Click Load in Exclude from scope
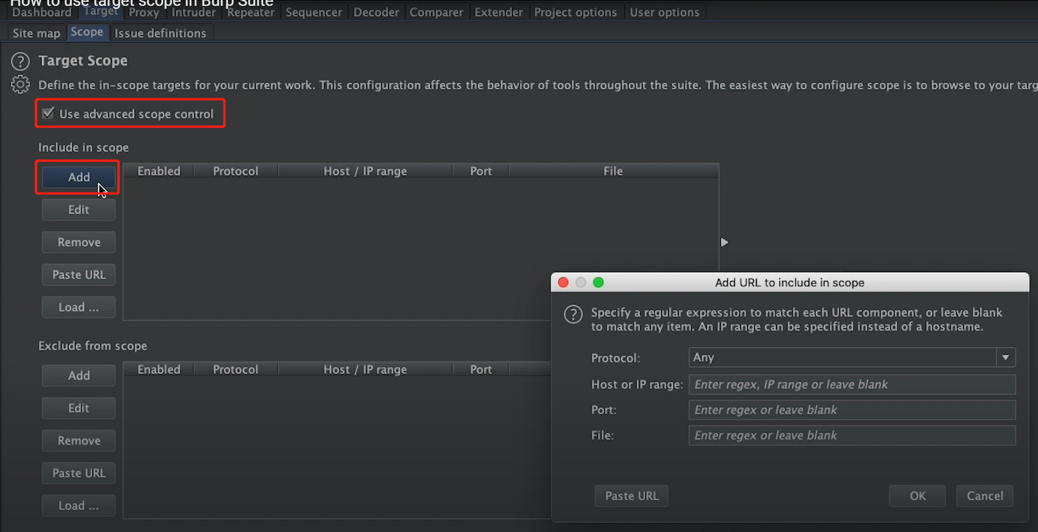This screenshot has width=1038, height=532. click(x=78, y=505)
